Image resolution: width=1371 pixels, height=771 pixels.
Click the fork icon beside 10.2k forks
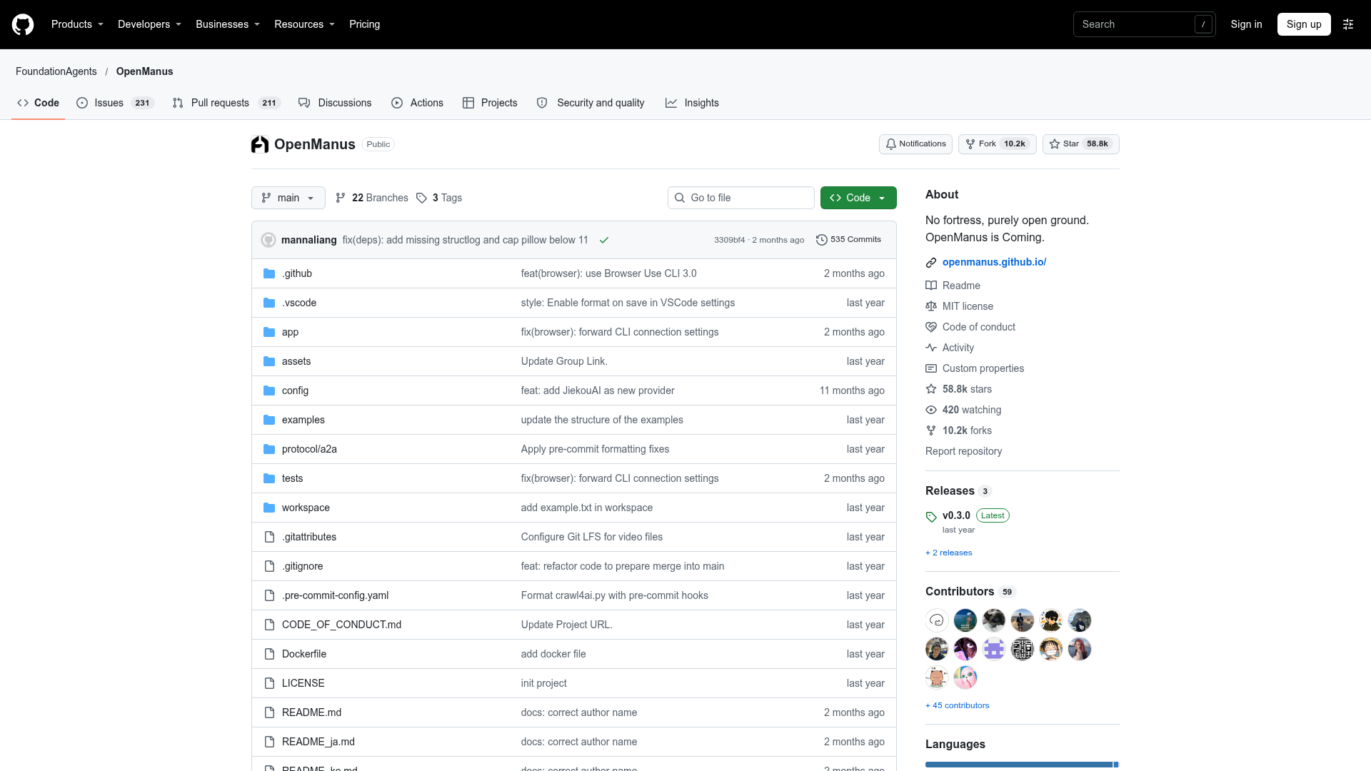pyautogui.click(x=931, y=430)
